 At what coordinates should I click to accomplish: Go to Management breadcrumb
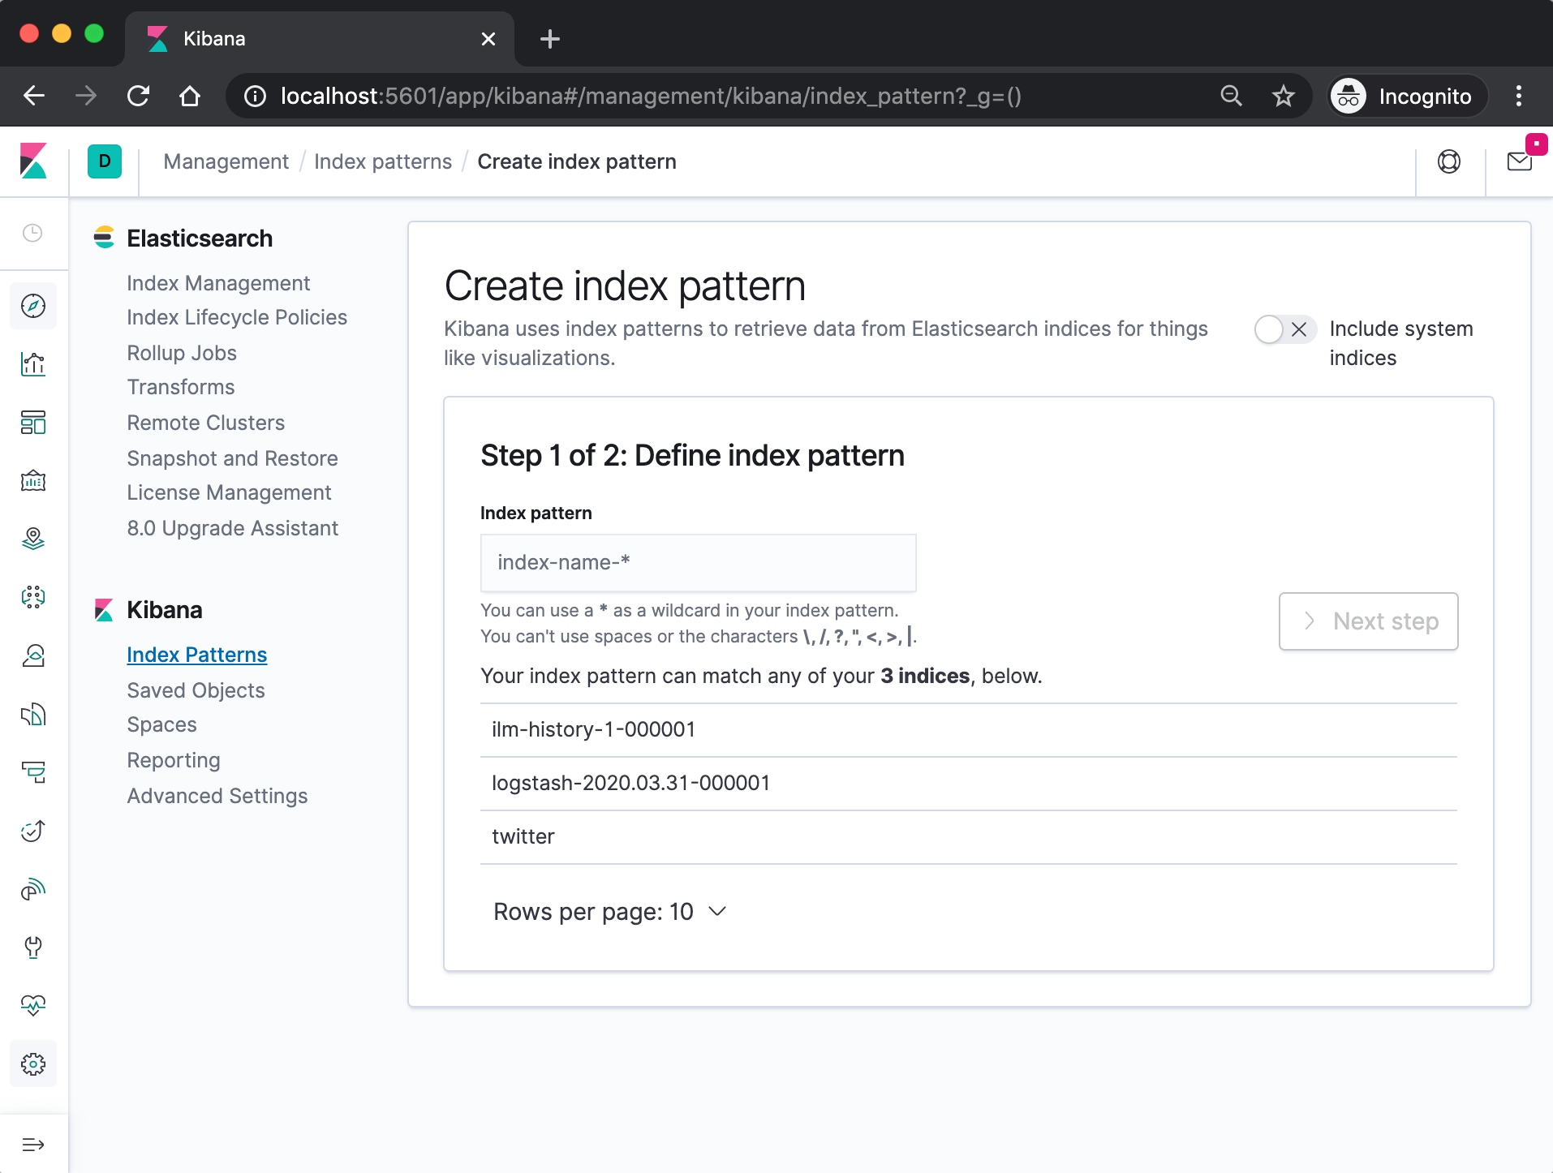(226, 161)
